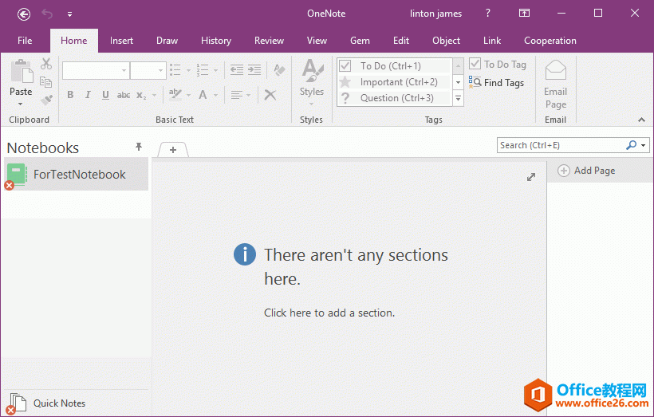The width and height of the screenshot is (654, 417).
Task: Switch to the Draw tab
Action: pos(167,41)
